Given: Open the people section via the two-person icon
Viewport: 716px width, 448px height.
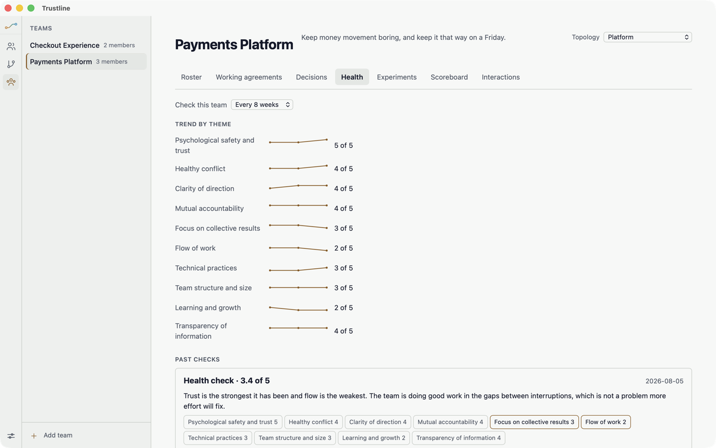Looking at the screenshot, I should tap(11, 46).
